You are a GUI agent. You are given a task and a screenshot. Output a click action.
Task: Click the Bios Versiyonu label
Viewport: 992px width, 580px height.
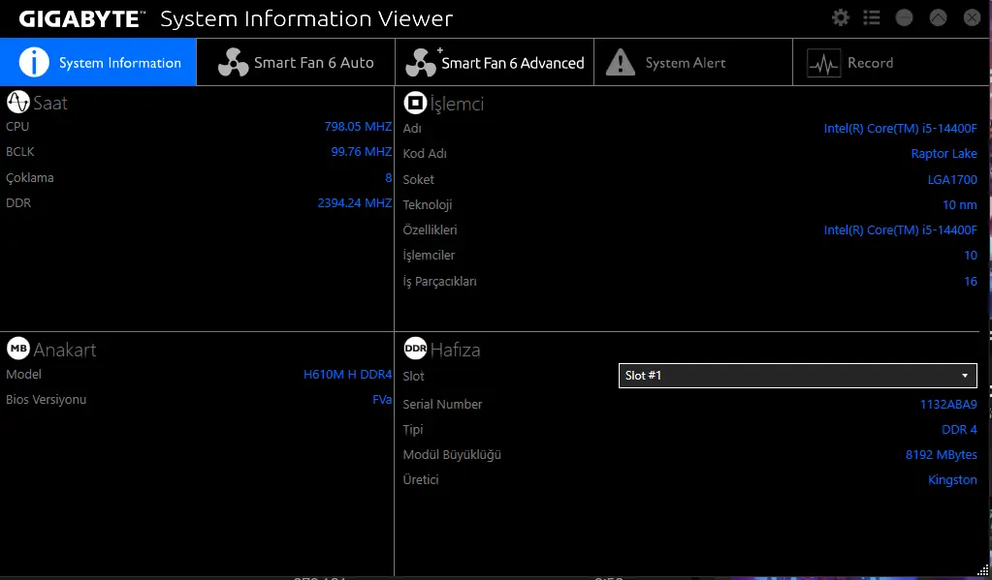(x=47, y=399)
